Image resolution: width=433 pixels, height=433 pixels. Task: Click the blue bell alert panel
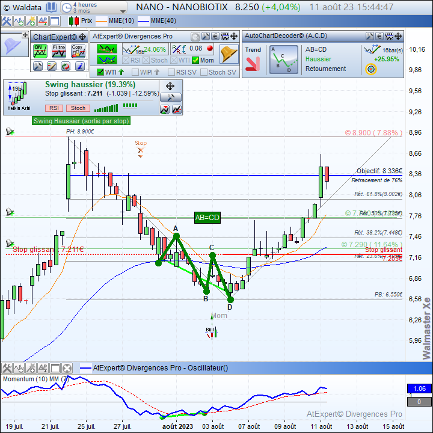[x=11, y=46]
